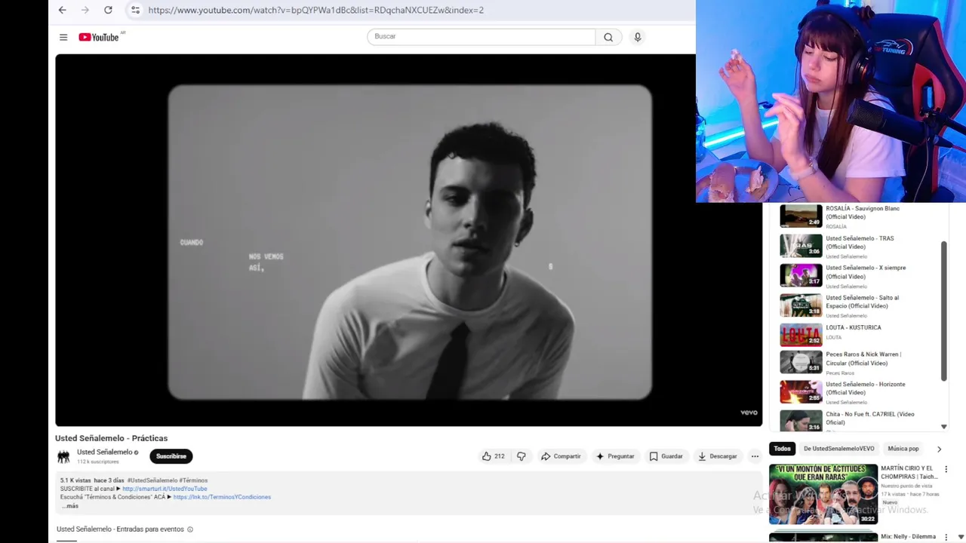Viewport: 966px width, 543px height.
Task: Open info icon beside Entradas para eventos
Action: coord(190,529)
